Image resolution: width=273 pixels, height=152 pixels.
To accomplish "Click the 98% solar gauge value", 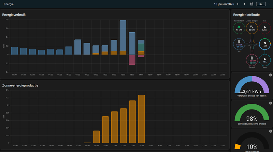I will [252, 119].
